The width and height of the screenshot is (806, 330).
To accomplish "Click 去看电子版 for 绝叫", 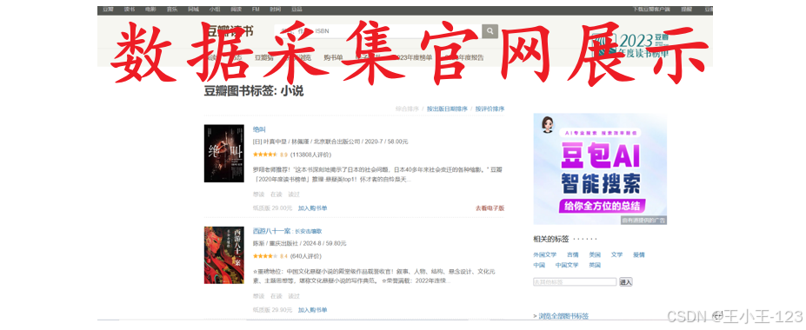I will point(490,208).
